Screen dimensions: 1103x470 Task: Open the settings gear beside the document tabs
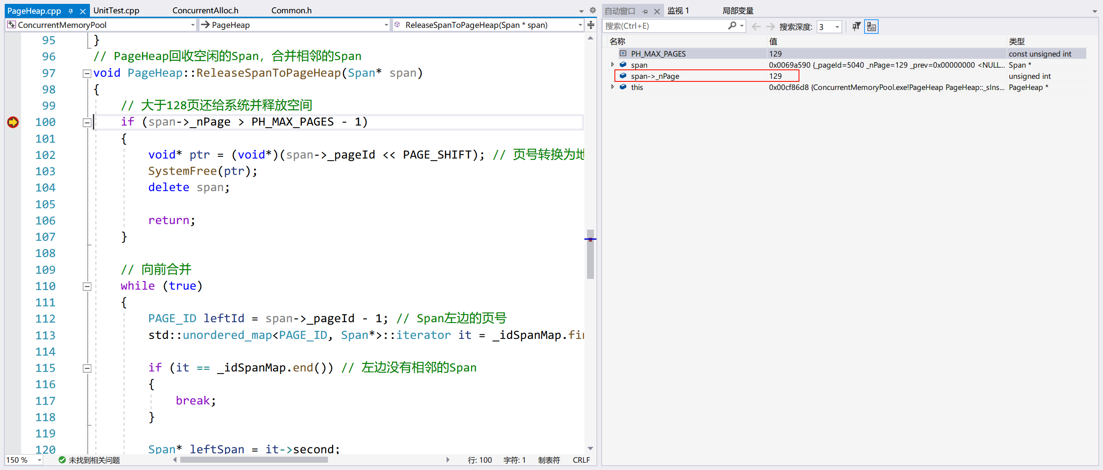[x=592, y=10]
